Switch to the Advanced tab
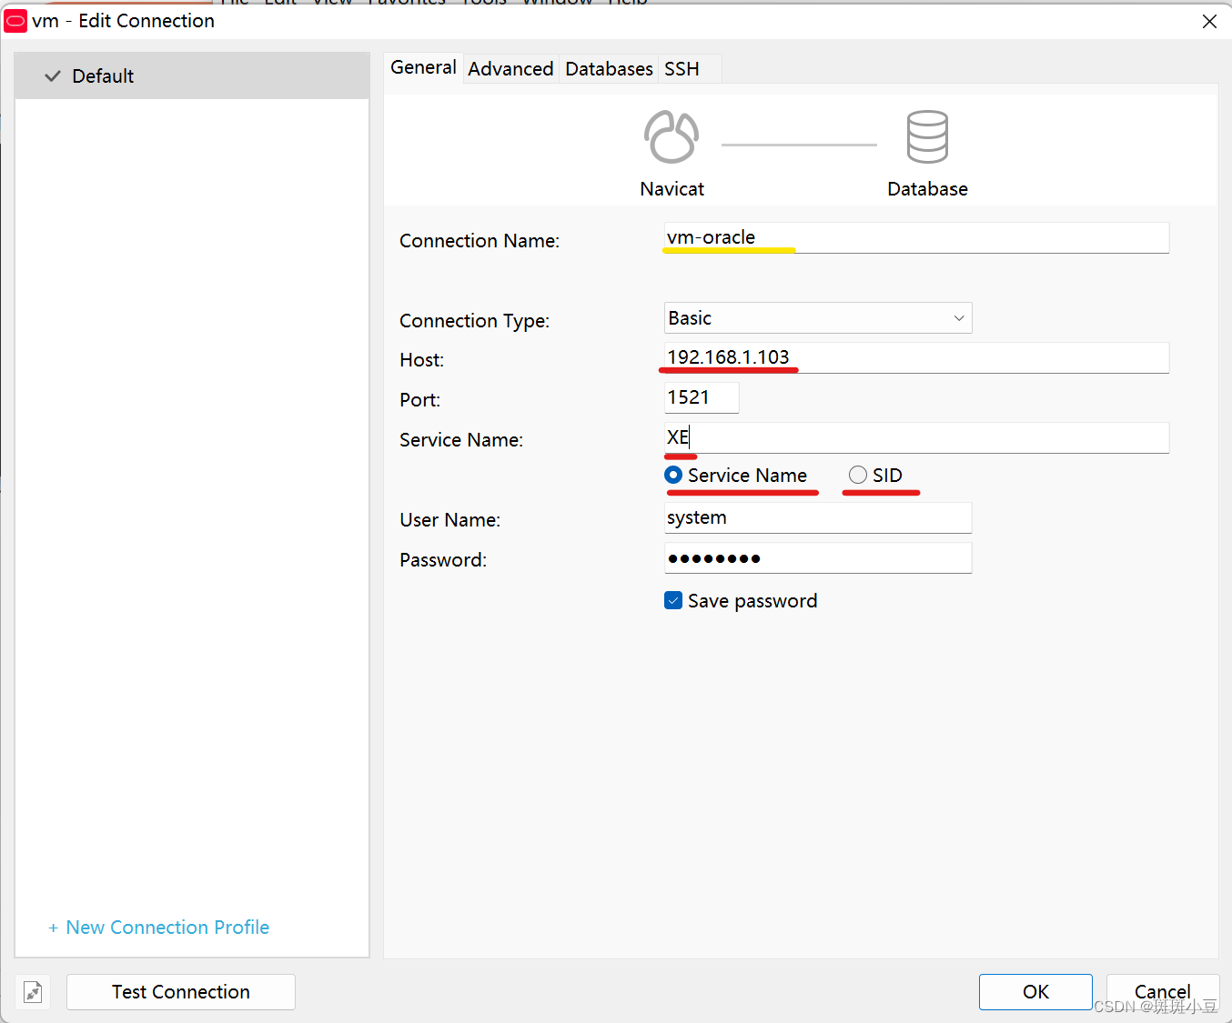Image resolution: width=1232 pixels, height=1023 pixels. point(510,69)
